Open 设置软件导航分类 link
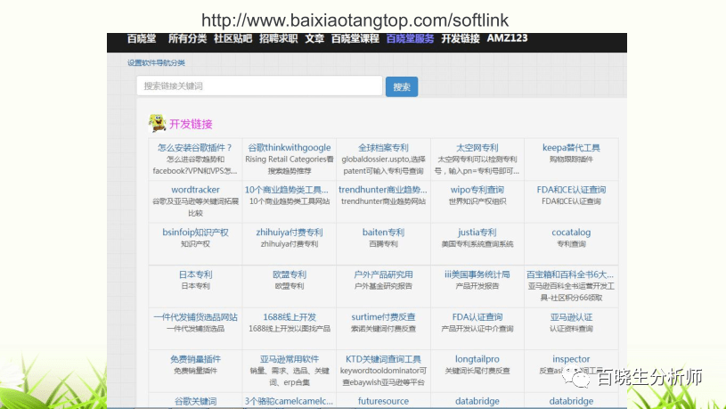 click(157, 63)
